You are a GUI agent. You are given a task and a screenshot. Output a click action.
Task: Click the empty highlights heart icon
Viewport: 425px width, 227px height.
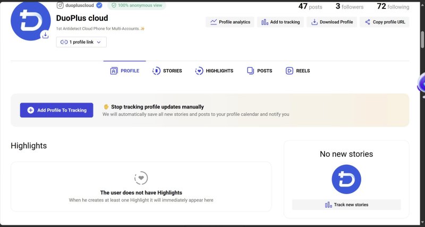point(141,178)
